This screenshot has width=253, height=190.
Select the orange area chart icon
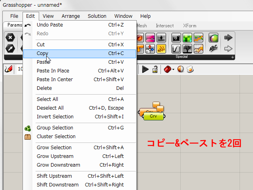tap(198, 49)
